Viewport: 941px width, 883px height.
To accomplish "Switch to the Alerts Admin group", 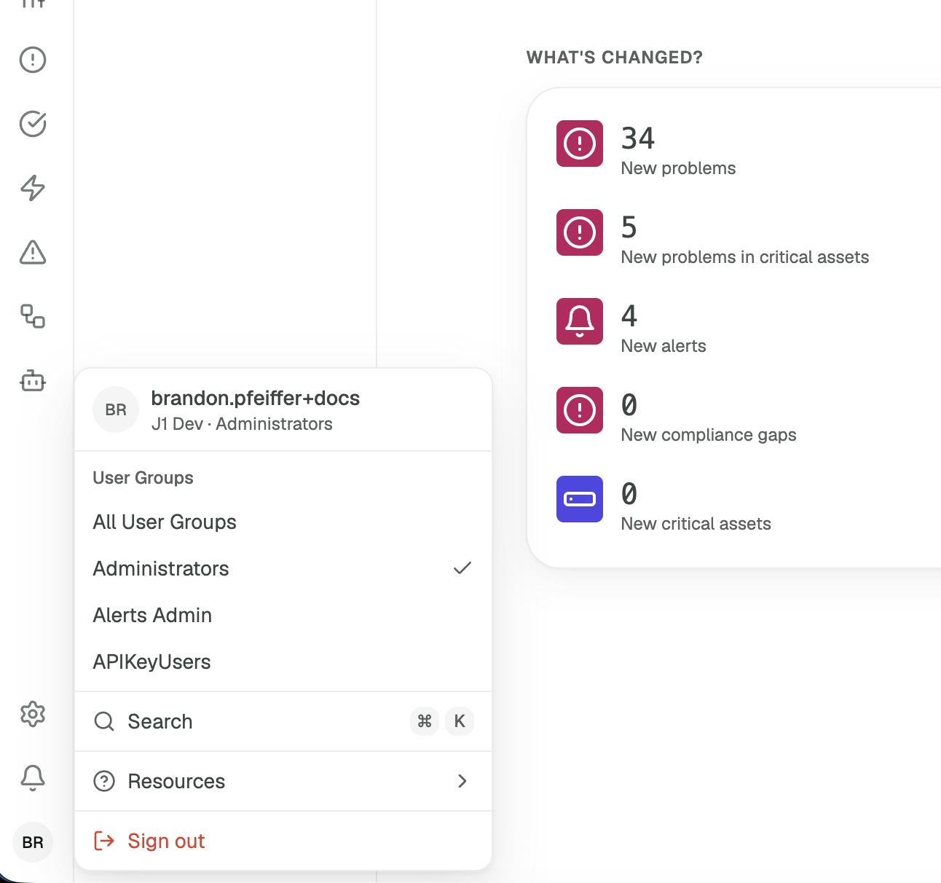I will [283, 616].
